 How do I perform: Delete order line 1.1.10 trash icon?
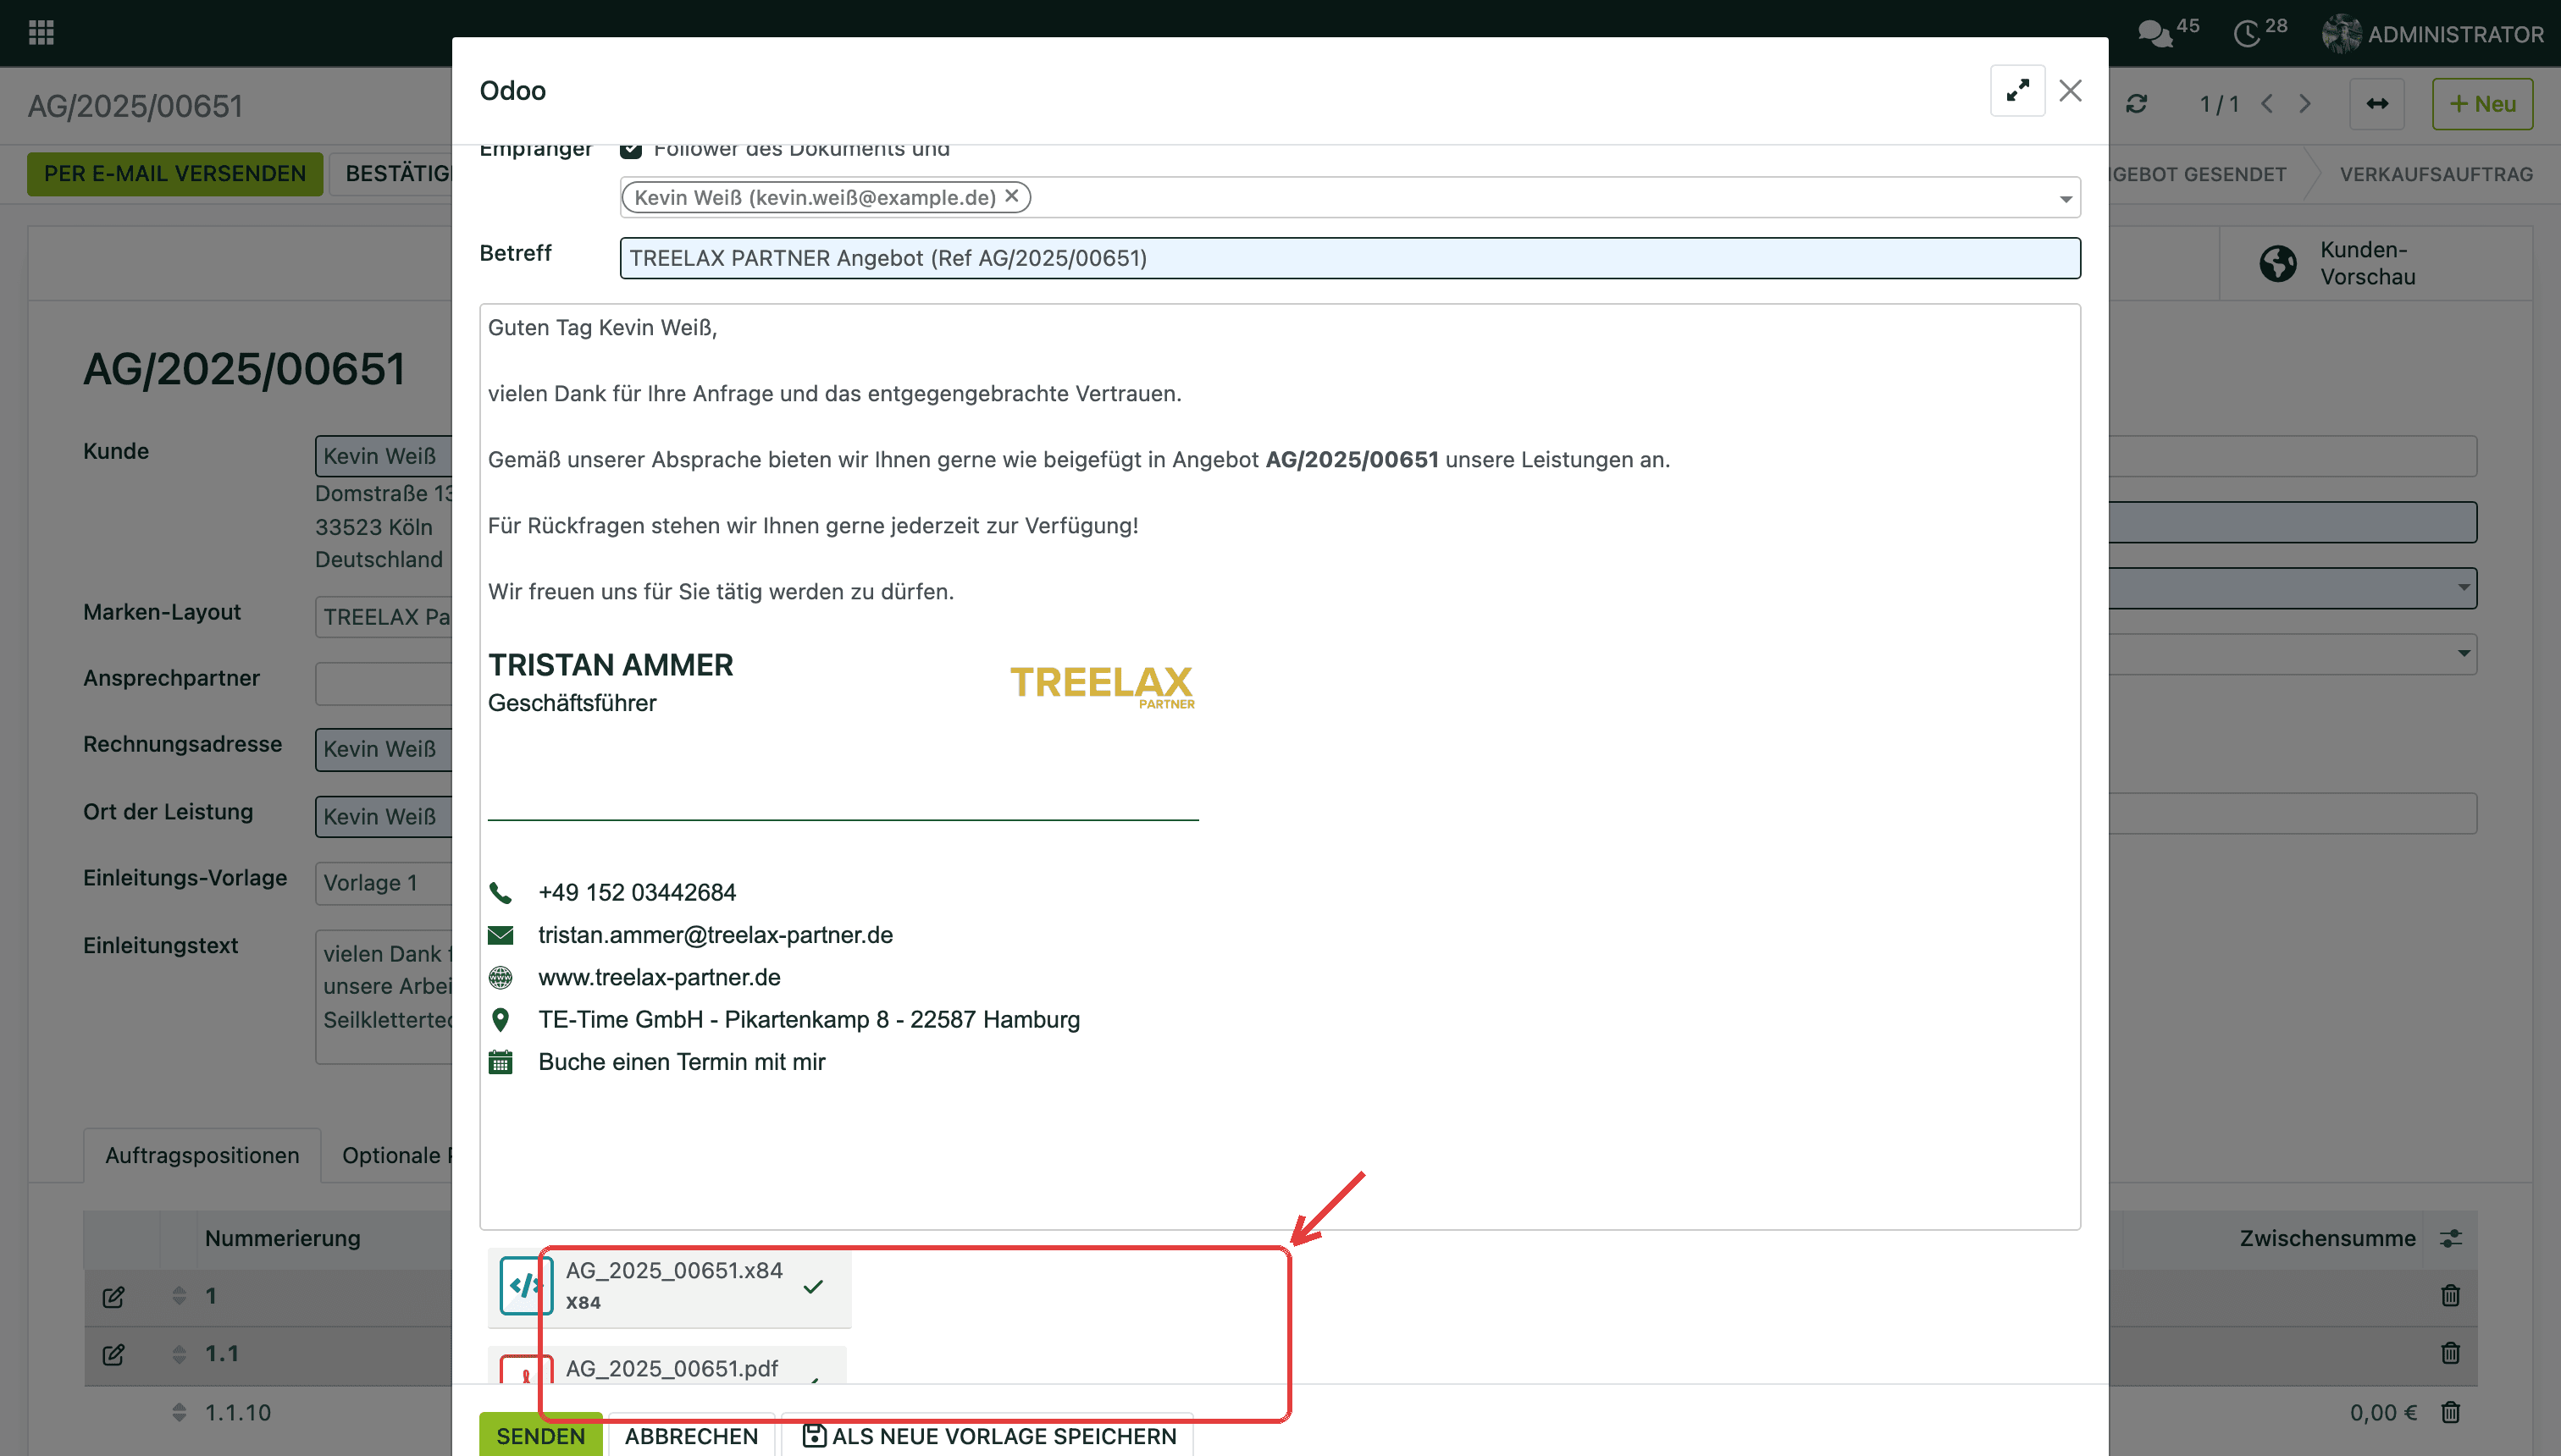tap(2450, 1412)
